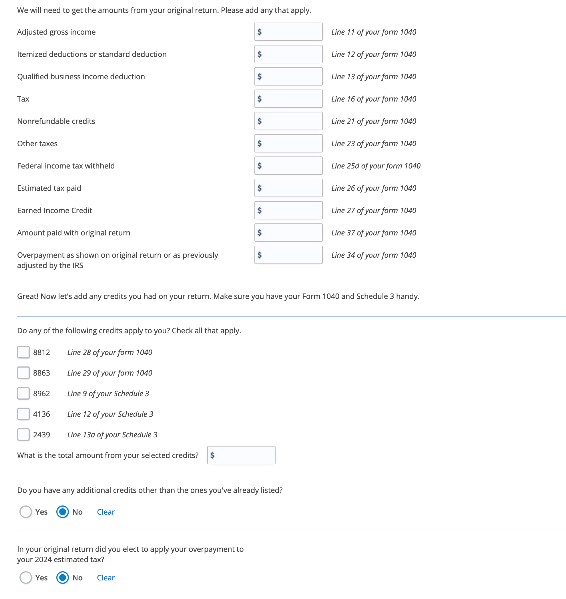Check the 8962 Line 9 Schedule 3 checkbox
The image size is (566, 599).
pyautogui.click(x=24, y=394)
